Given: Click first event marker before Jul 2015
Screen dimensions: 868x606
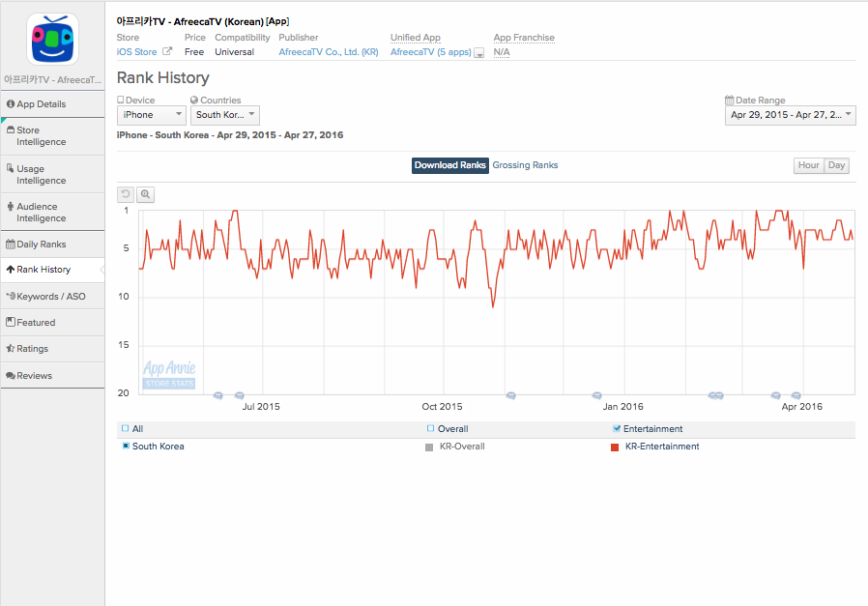Looking at the screenshot, I should pos(218,395).
